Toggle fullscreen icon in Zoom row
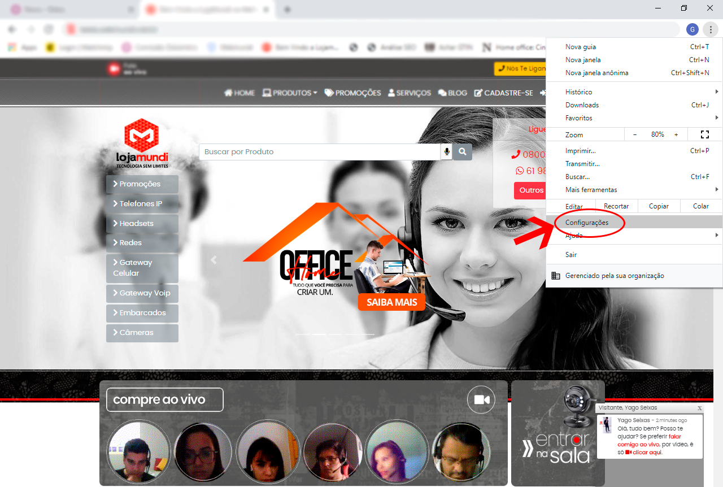 pyautogui.click(x=704, y=134)
